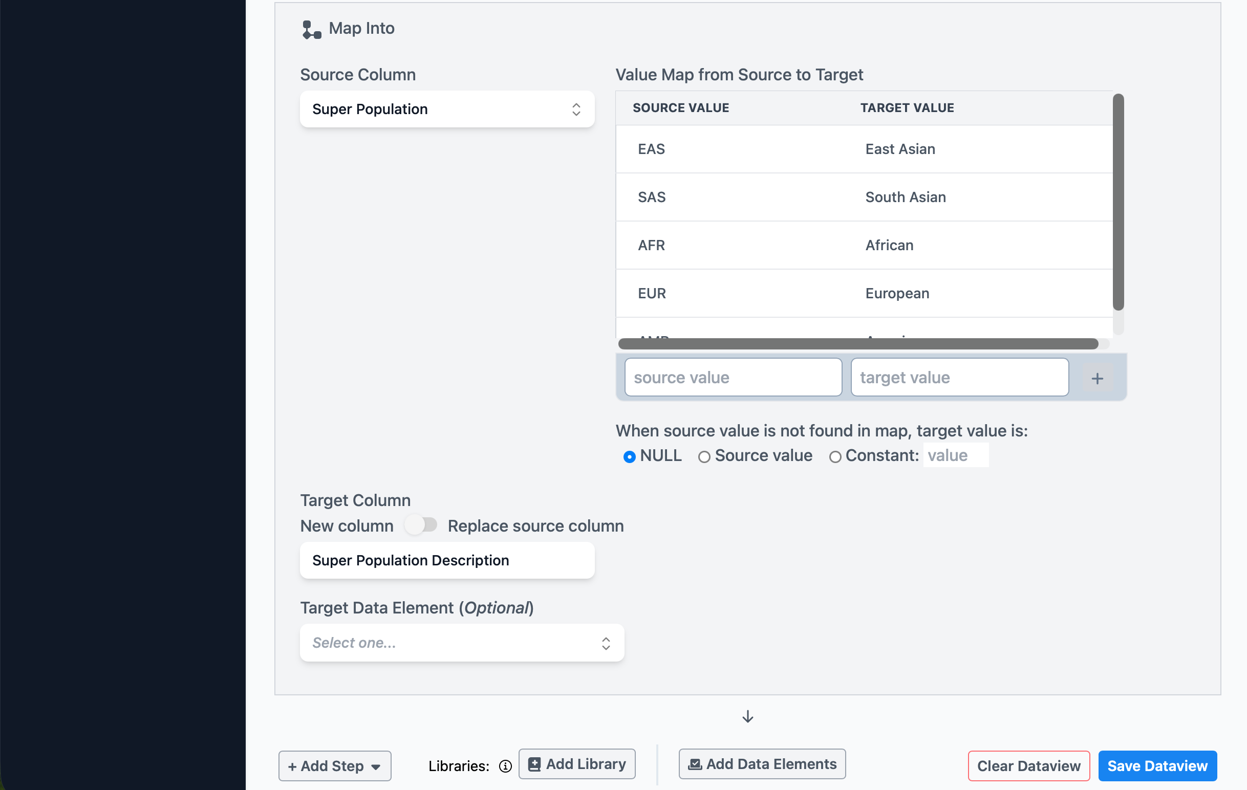The width and height of the screenshot is (1247, 790).
Task: Click the target value input field
Action: (x=959, y=378)
